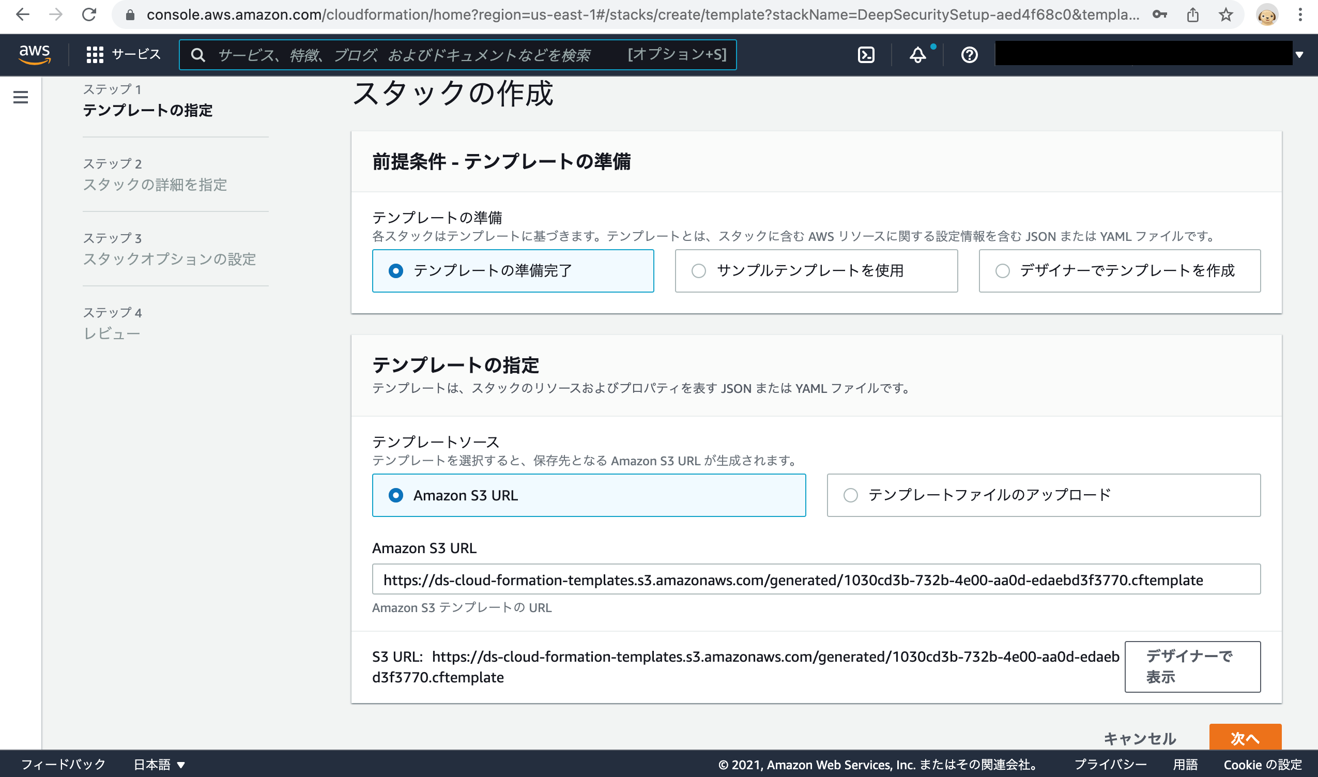1318x777 pixels.
Task: Open Cookie の設定 in footer
Action: [x=1262, y=765]
